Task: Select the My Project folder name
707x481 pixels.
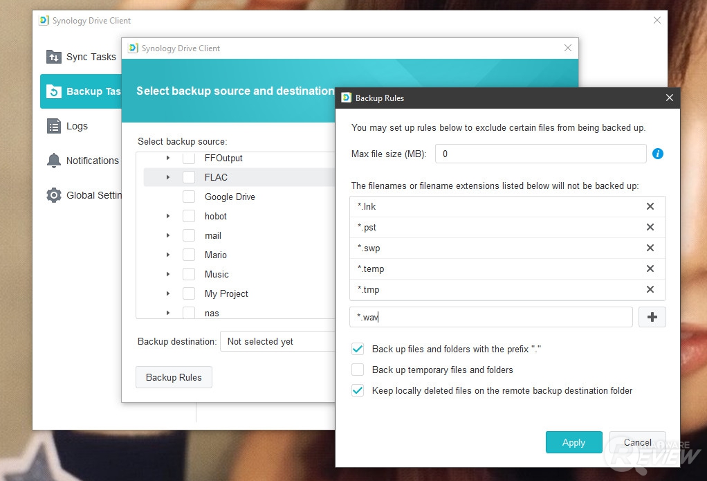Action: coord(226,293)
